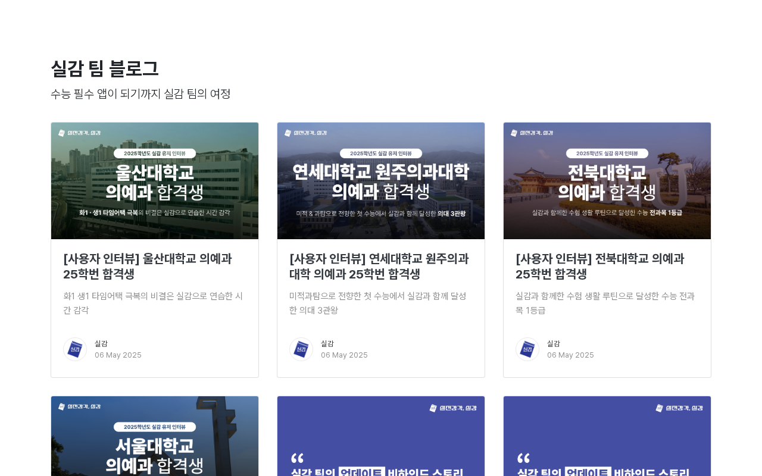
Task: Open the 서울대학교 의예과 합격생 thumbnail
Action: pos(155,436)
